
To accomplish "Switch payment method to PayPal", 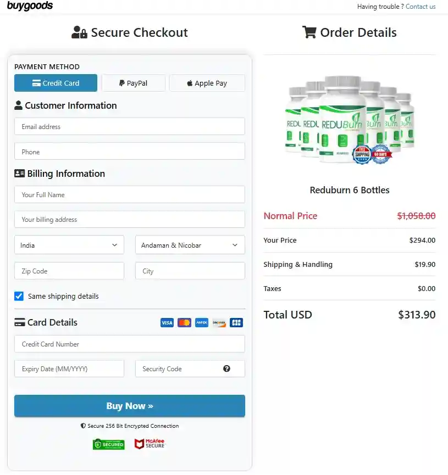I will tap(134, 83).
